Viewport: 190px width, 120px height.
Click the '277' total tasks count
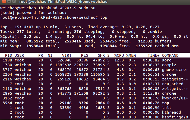[x=20, y=32]
